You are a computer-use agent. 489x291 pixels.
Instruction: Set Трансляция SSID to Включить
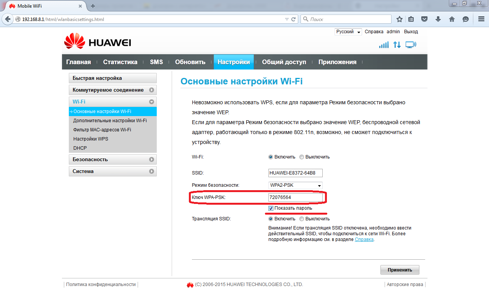click(x=271, y=219)
